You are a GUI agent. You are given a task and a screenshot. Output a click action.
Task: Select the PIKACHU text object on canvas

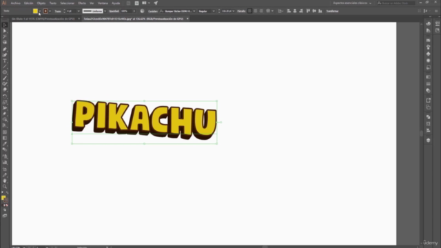[x=144, y=120]
